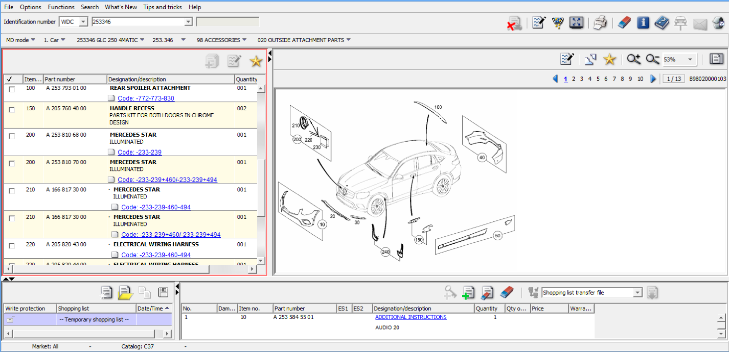
Task: Click the eraser icon in top toolbar
Action: 624,23
